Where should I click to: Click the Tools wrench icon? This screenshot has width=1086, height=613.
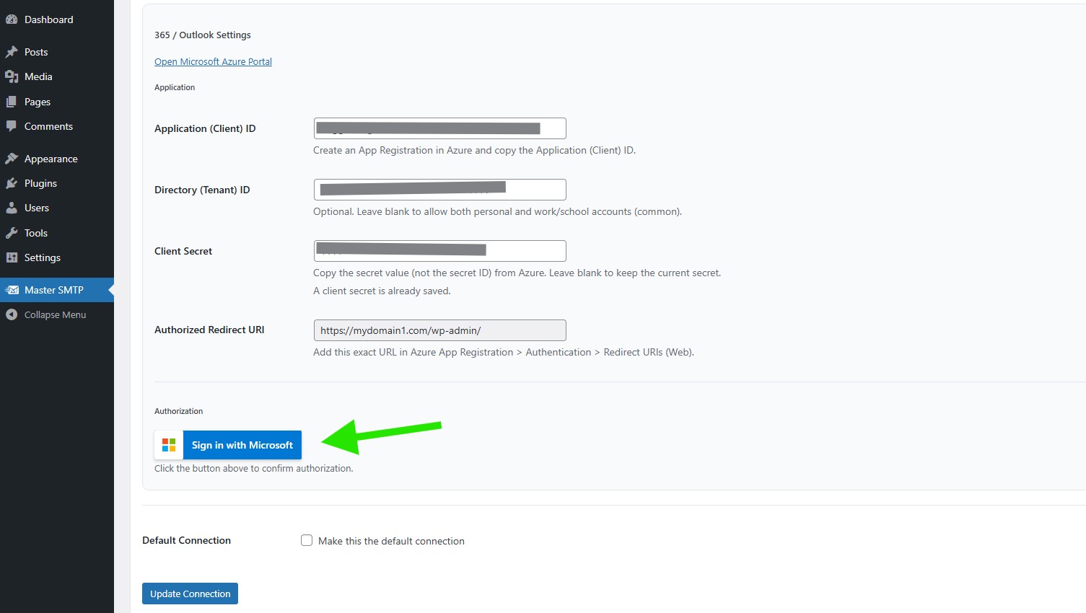coord(12,233)
